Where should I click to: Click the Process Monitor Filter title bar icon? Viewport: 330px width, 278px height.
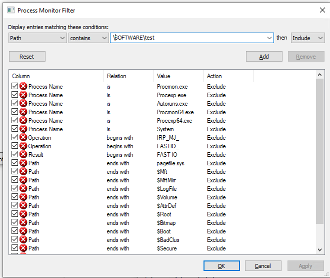(10, 10)
